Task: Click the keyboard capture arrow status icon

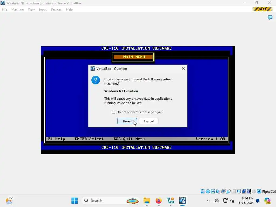Action: [x=259, y=191]
